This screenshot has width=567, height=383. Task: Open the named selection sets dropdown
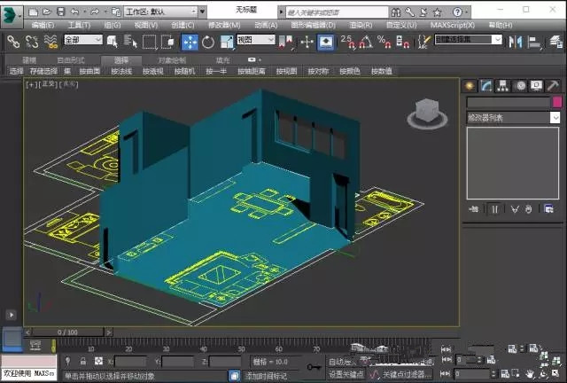(x=469, y=39)
